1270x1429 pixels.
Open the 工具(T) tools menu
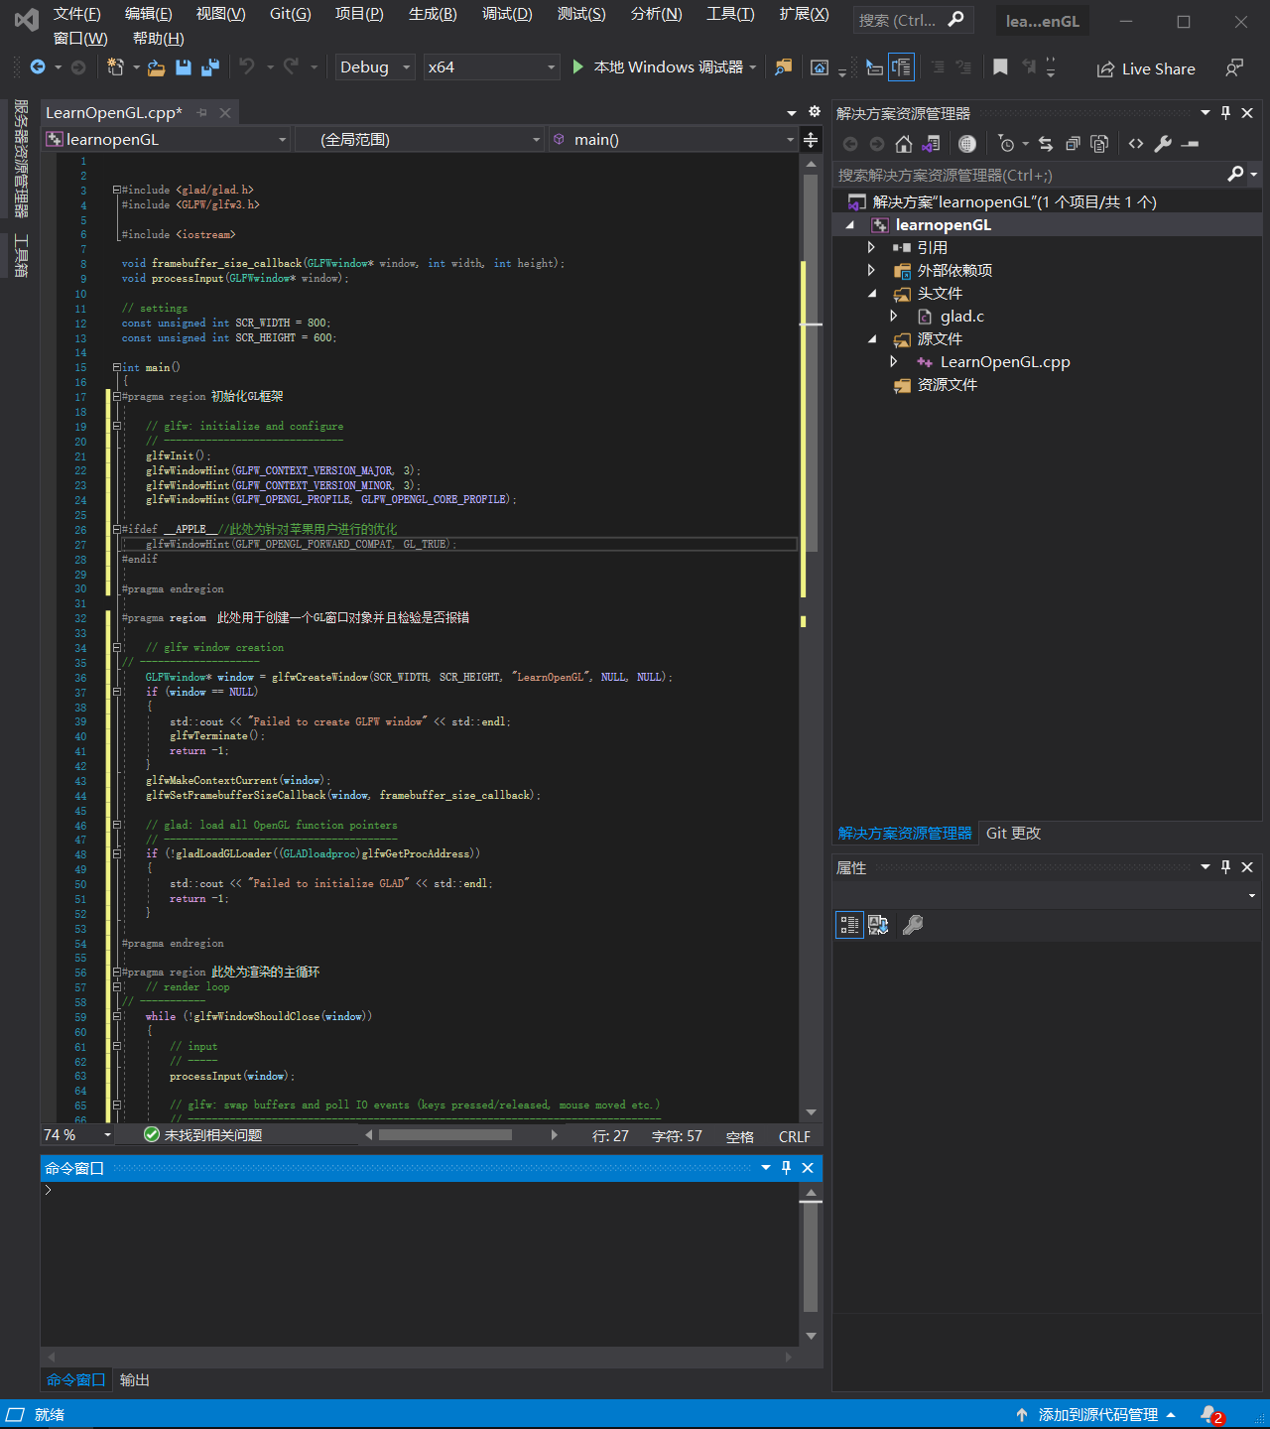pos(730,14)
